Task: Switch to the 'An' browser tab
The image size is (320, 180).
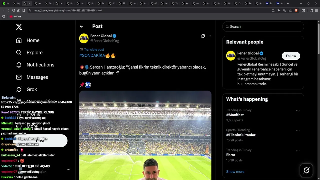Action: point(280,3)
